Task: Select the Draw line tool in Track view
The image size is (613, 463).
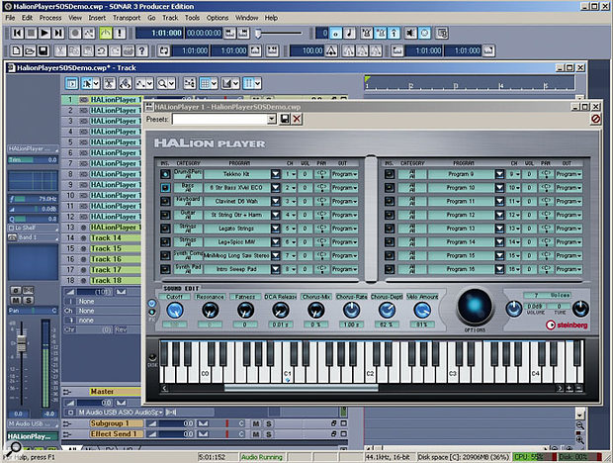Action: pos(141,83)
